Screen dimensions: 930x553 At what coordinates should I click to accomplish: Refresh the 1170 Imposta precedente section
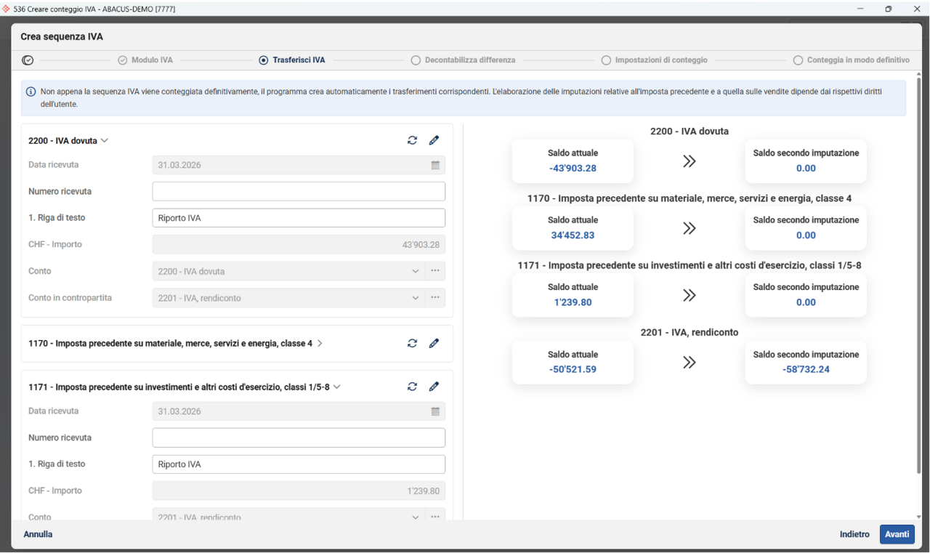coord(412,343)
